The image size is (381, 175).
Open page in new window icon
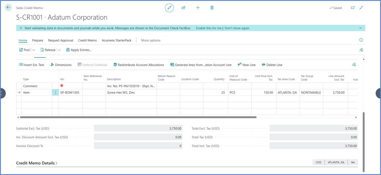tap(353, 8)
